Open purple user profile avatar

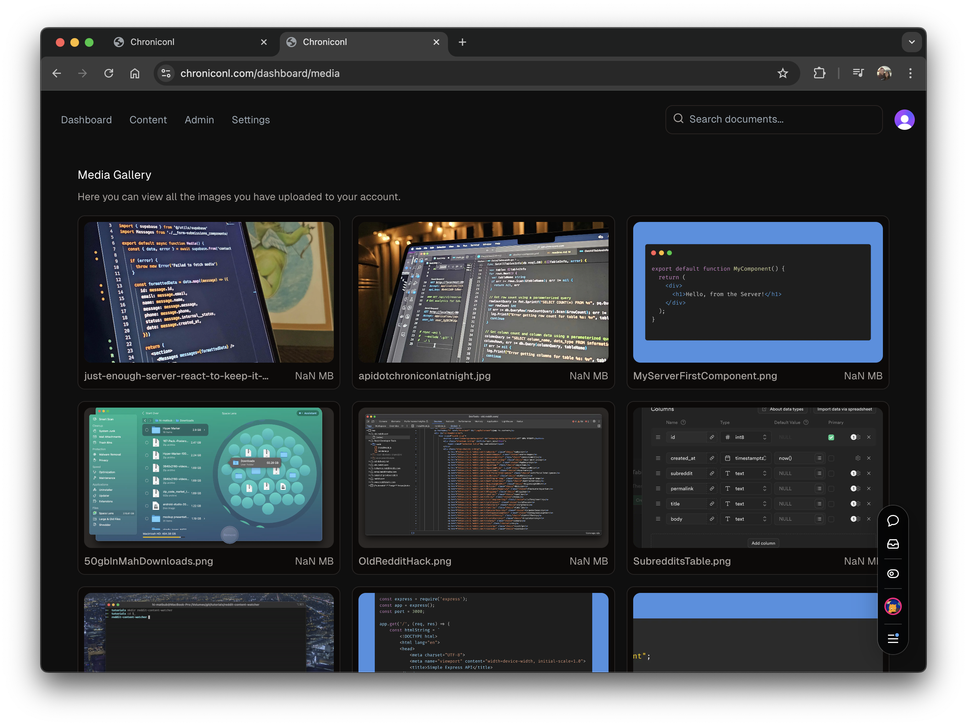point(904,120)
